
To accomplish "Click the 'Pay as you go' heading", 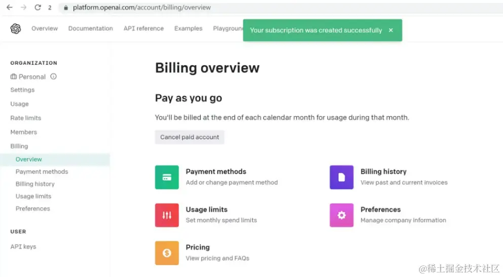I will (188, 98).
